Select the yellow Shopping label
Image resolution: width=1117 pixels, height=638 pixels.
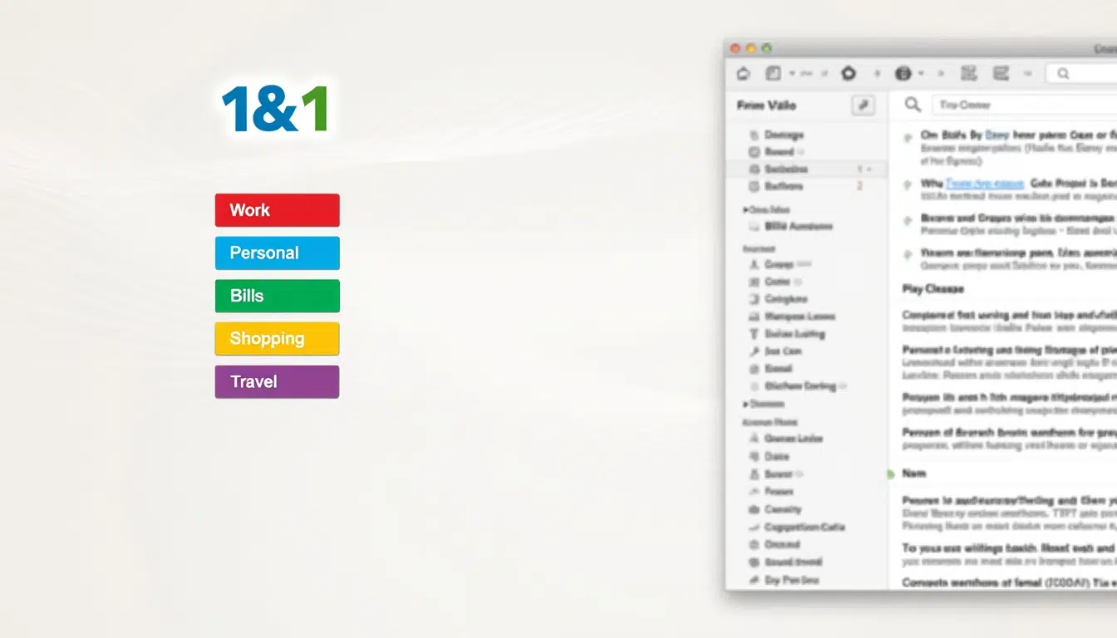pyautogui.click(x=277, y=339)
